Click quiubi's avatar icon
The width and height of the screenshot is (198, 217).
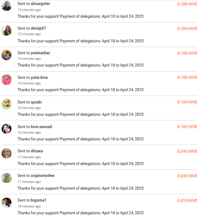pos(7,104)
